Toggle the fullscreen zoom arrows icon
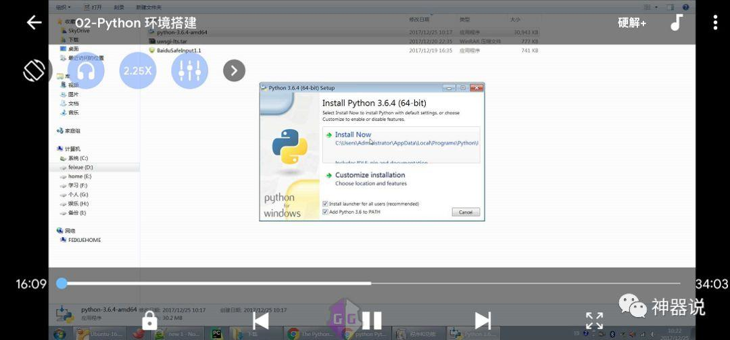The width and height of the screenshot is (730, 340). [x=595, y=320]
